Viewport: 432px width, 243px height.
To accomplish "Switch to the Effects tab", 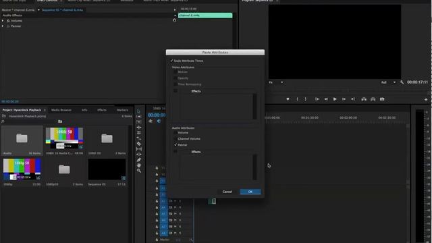I will 102,110.
